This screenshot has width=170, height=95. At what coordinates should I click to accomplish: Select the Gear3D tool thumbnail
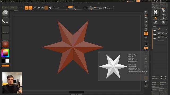tap(163, 22)
